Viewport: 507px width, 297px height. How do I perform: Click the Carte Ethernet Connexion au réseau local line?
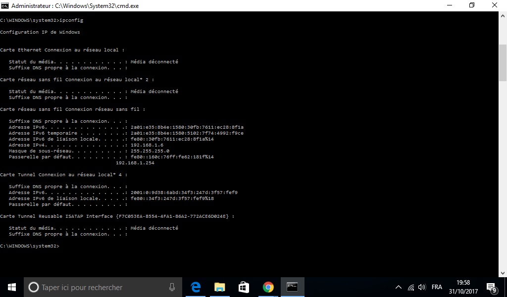62,50
